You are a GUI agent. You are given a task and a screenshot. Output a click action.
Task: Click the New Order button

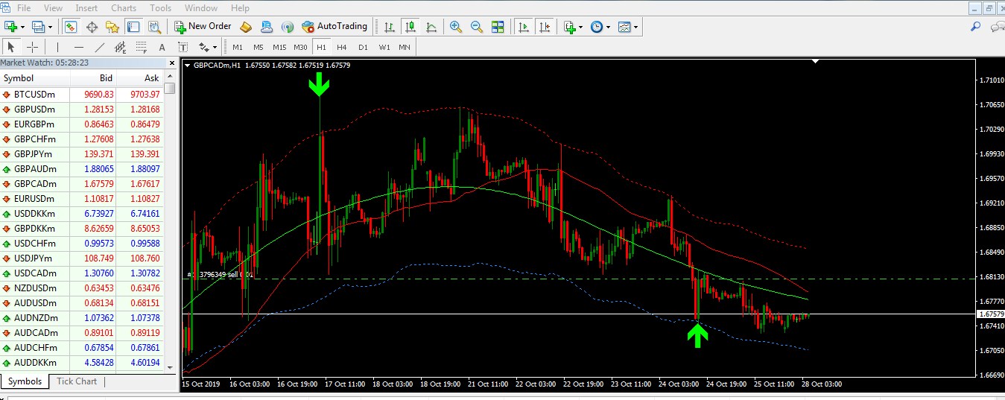coord(203,27)
